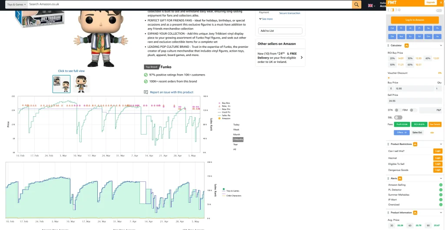
Task: Select the 30% ROI buy price
Action: 410,58
